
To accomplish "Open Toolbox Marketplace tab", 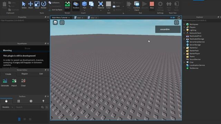I will click(x=6, y=101).
